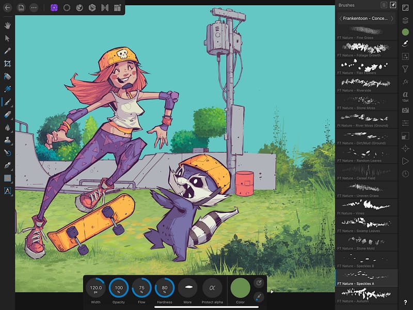Open the More brush settings button
The height and width of the screenshot is (310, 413).
coord(188,288)
